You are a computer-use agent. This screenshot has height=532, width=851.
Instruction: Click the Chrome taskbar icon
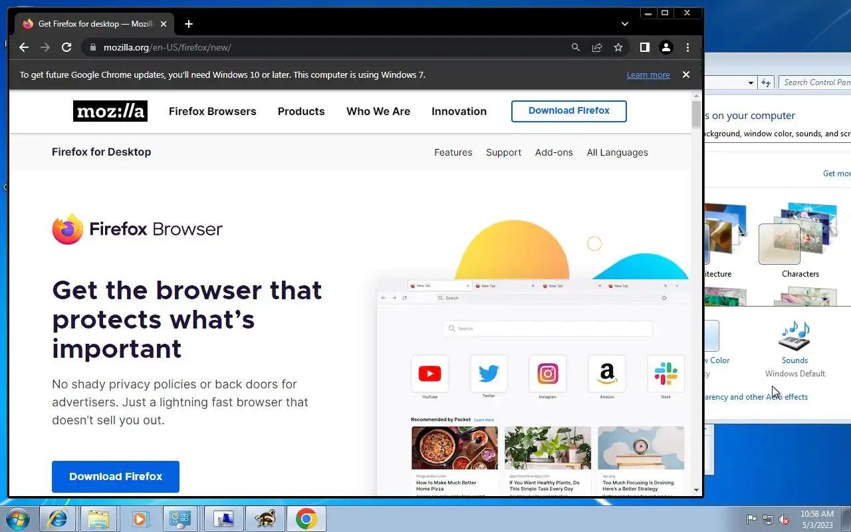pos(306,519)
